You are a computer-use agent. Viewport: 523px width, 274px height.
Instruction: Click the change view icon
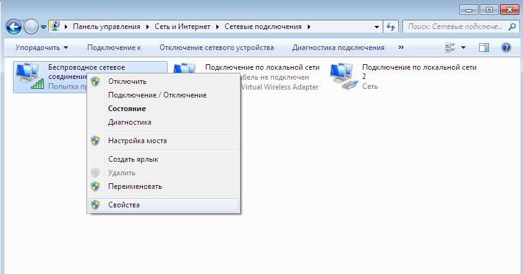(450, 48)
